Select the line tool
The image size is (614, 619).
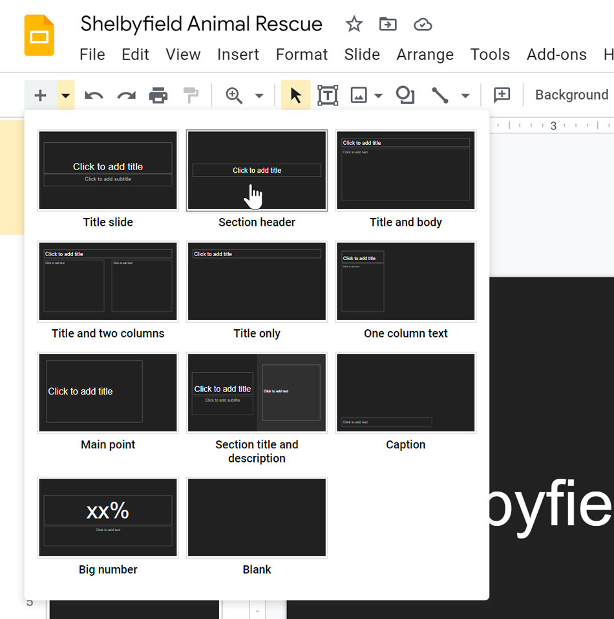click(439, 94)
